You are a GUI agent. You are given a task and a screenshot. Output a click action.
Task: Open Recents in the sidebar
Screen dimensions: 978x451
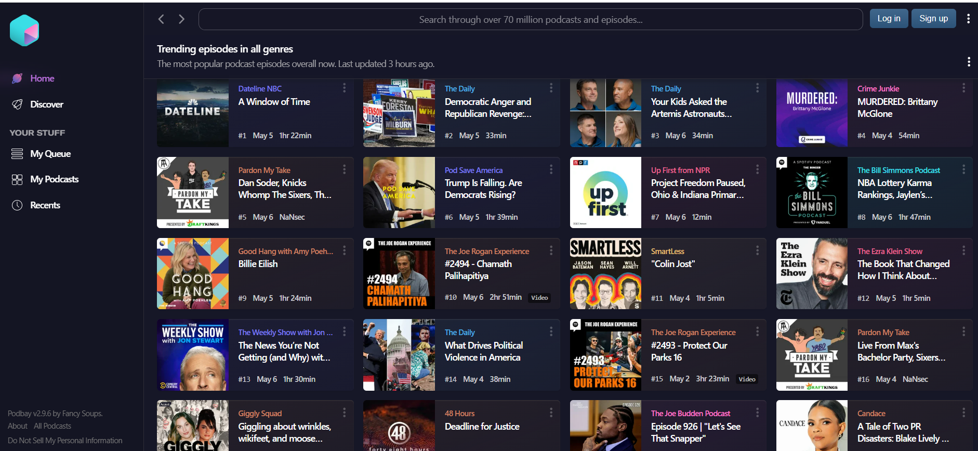pos(36,205)
